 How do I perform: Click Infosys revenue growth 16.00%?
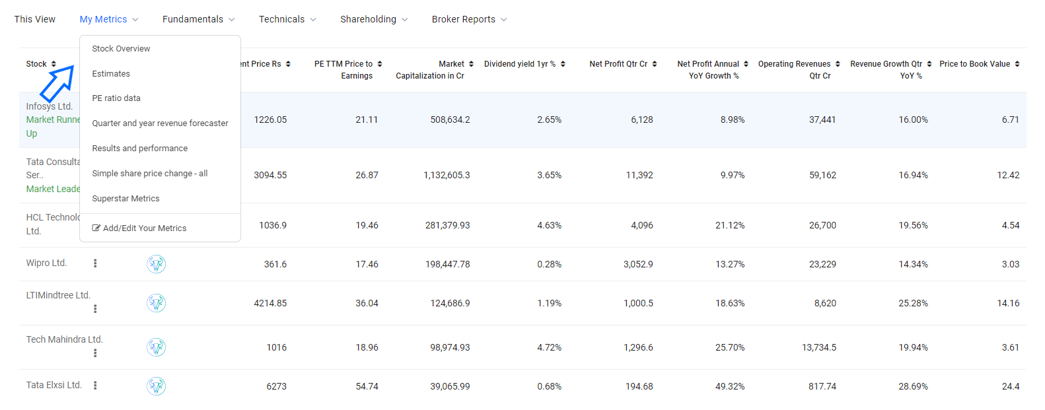914,120
